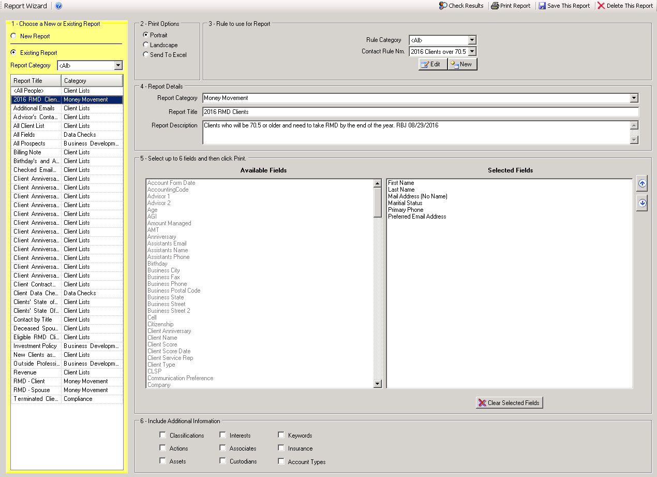
Task: Click the Print Report toolbar icon
Action: (511, 6)
